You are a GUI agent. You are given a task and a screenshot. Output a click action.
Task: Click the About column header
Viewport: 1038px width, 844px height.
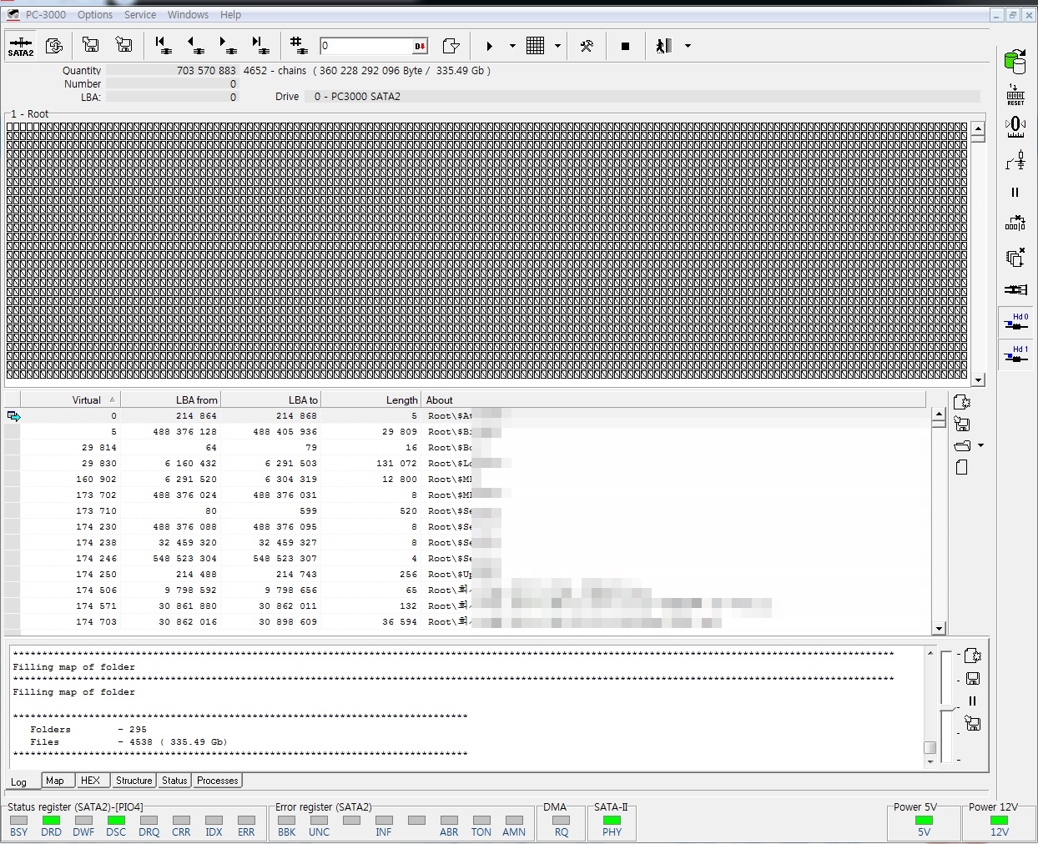[x=673, y=399]
